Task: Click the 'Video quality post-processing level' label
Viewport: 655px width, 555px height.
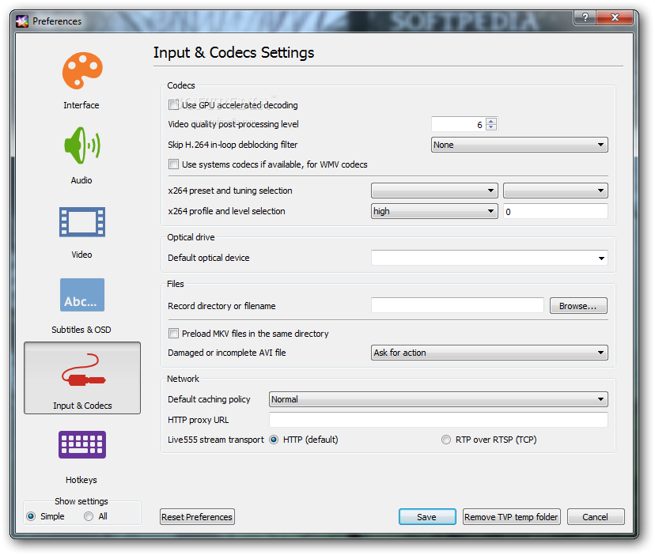Action: pyautogui.click(x=233, y=124)
